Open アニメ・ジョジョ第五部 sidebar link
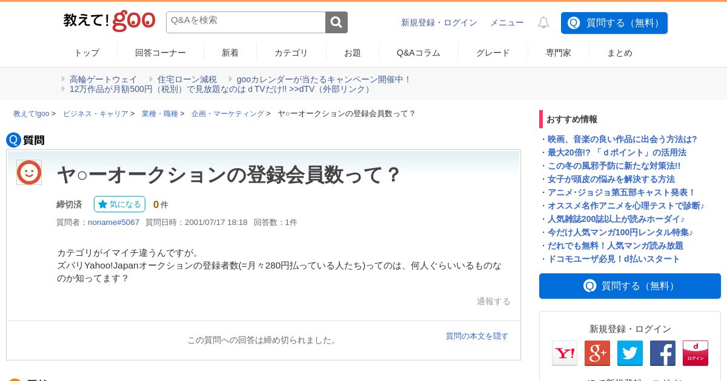This screenshot has height=381, width=727. 622,192
